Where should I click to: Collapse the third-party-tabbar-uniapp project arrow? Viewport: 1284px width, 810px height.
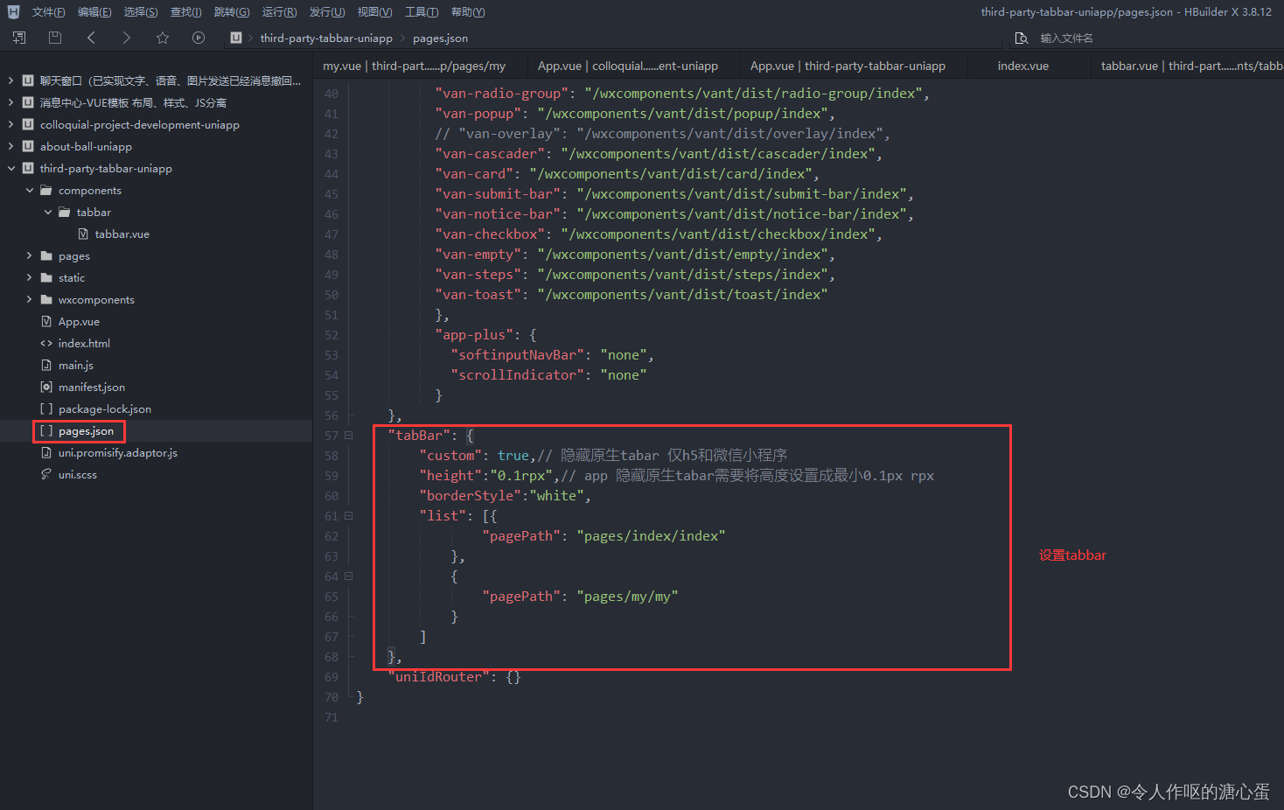point(10,168)
